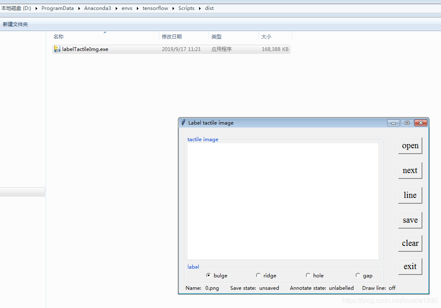Viewport: 441px width, 308px height.
Task: Expand the arrow after 本地磁盘 (D:) in path
Action: (x=36, y=8)
